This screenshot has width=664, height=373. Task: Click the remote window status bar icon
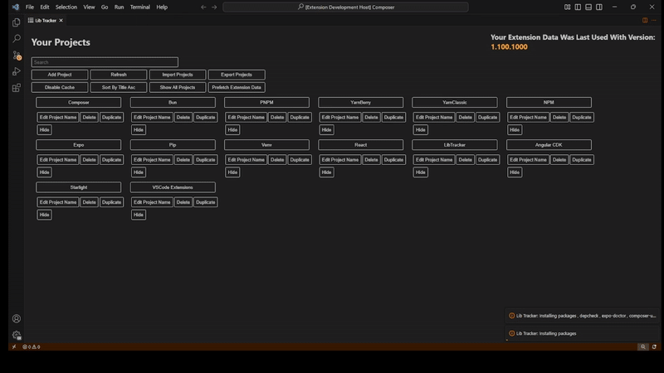[x=14, y=346]
